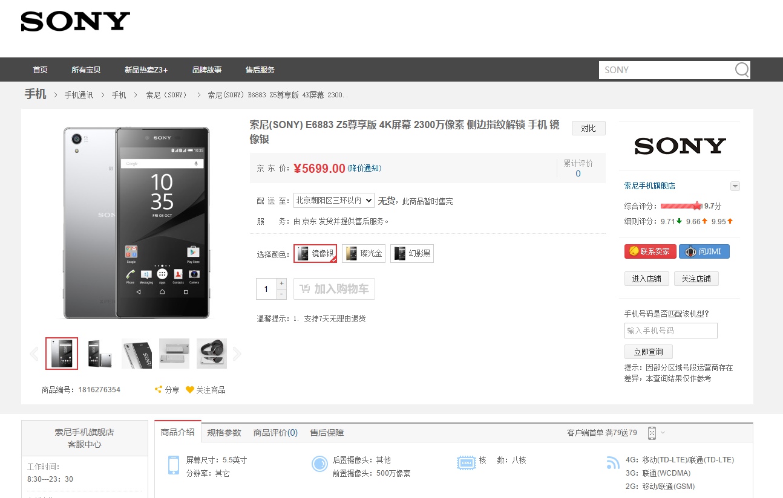This screenshot has width=783, height=498.
Task: Click the 降价通知 price alert link
Action: pyautogui.click(x=364, y=169)
